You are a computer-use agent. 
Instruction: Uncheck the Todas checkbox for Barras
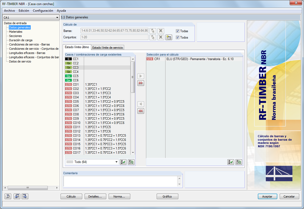coord(178,31)
